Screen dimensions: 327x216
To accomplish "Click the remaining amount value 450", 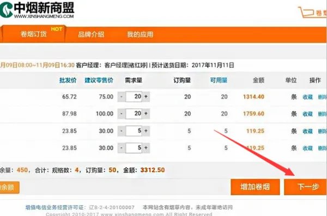I will (22, 170).
